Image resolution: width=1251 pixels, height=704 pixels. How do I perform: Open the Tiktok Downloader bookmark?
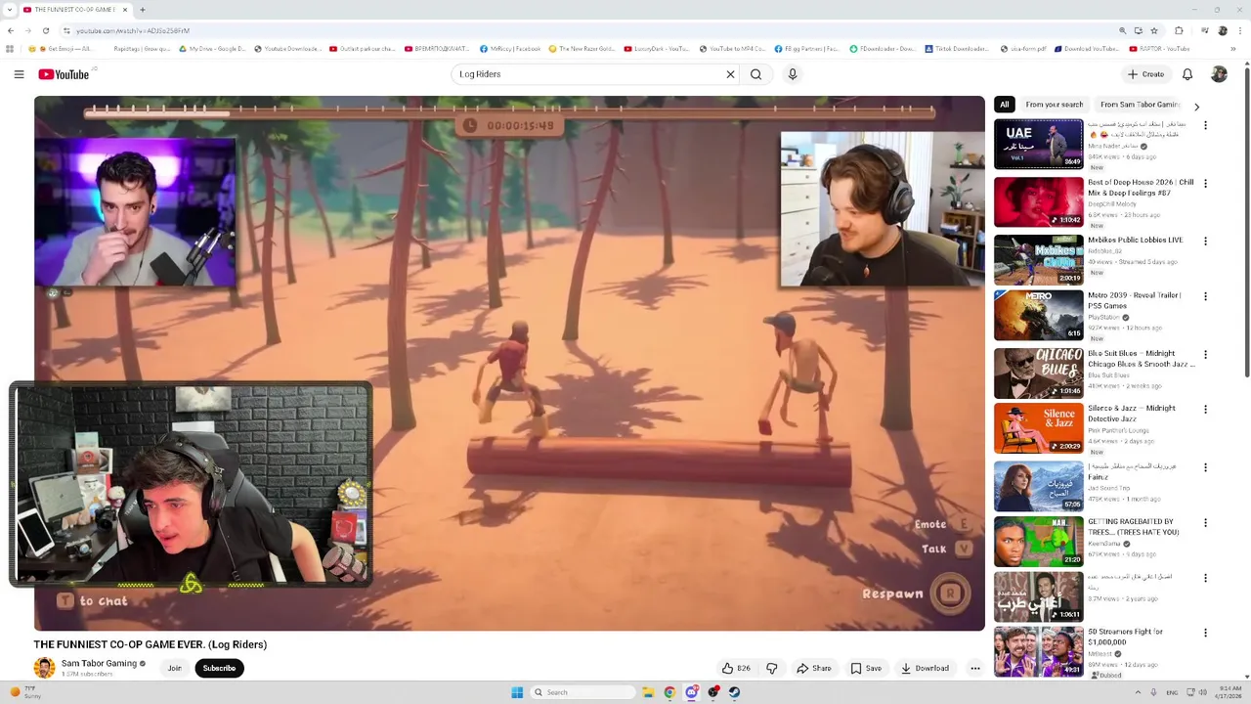[958, 49]
